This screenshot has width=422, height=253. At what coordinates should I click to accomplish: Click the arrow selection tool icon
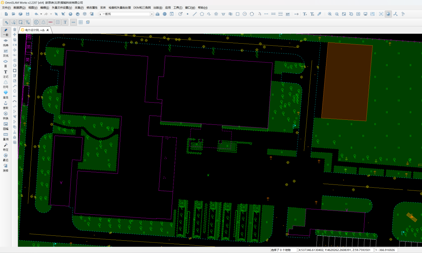tap(56, 14)
